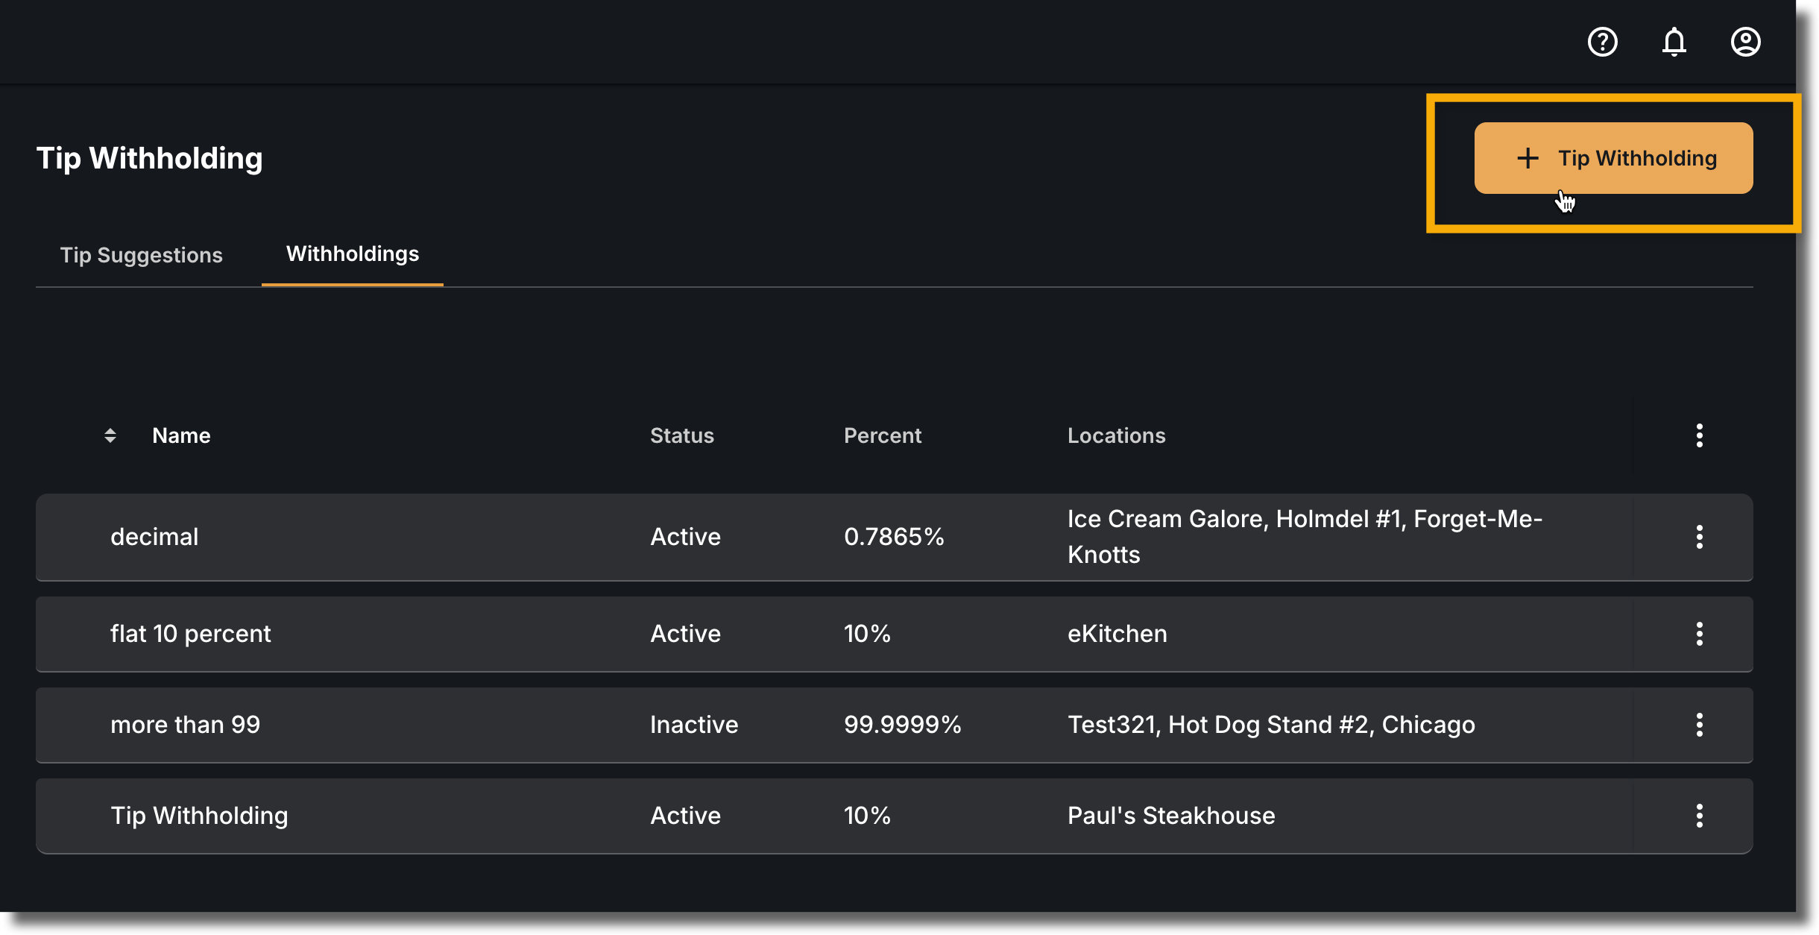Viewport: 1819px width, 935px height.
Task: Select the Withholdings tab
Action: click(x=353, y=254)
